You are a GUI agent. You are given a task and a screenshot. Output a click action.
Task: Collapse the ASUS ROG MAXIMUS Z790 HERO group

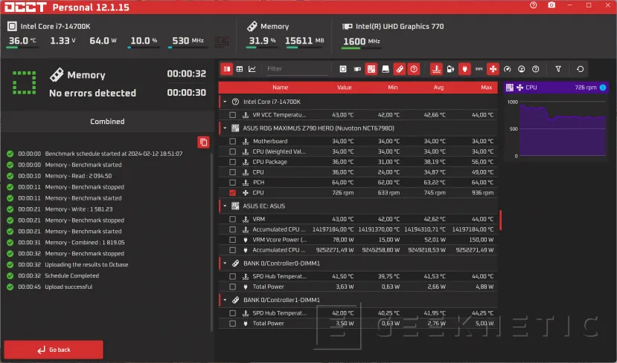(225, 128)
